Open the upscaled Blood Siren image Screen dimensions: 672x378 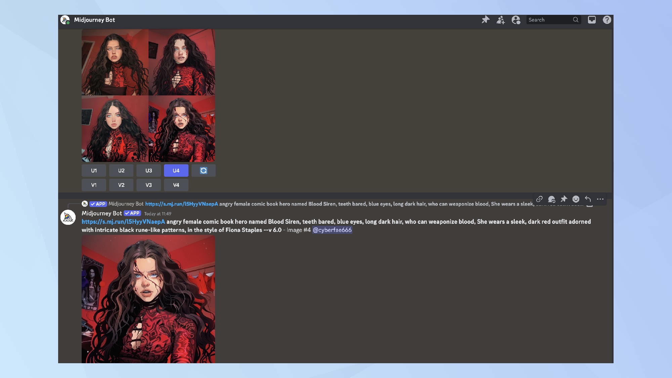148,299
